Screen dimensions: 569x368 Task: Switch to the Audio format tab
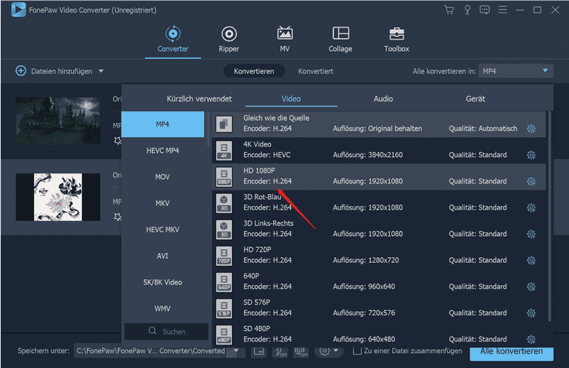pos(383,99)
